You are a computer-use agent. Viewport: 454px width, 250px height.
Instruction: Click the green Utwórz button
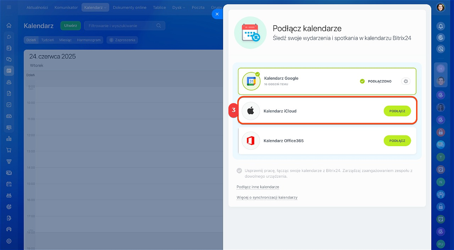tap(71, 26)
